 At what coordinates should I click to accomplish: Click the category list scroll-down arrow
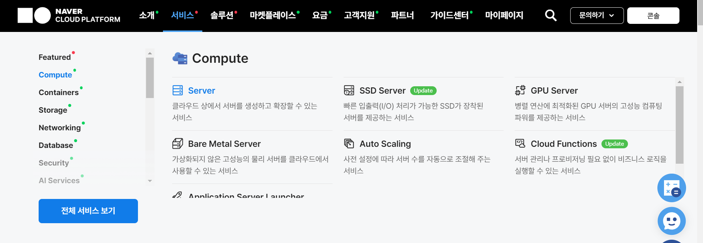(150, 181)
